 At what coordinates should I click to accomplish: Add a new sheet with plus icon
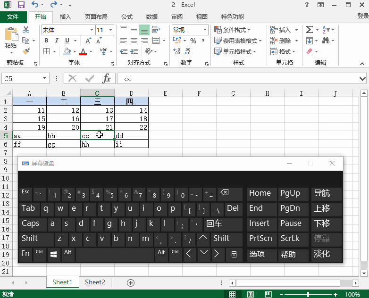[131, 282]
